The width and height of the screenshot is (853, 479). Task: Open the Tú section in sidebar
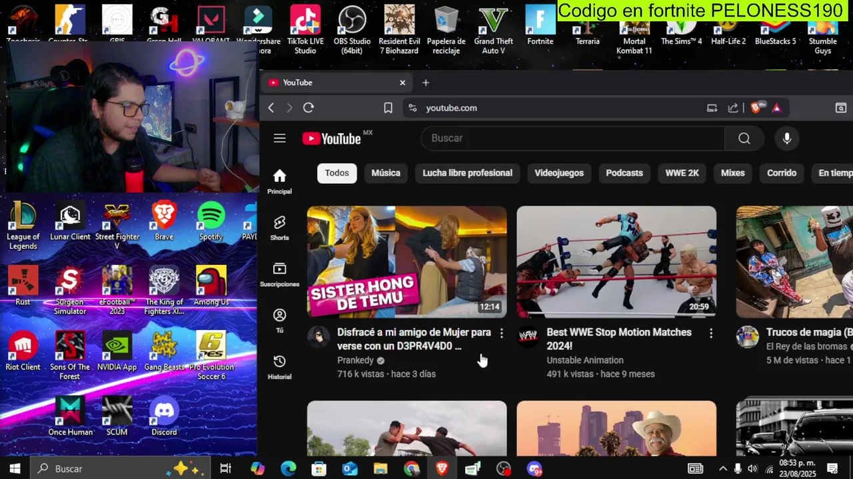pyautogui.click(x=279, y=321)
